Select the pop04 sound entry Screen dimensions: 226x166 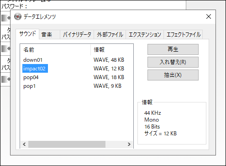pyautogui.click(x=31, y=77)
